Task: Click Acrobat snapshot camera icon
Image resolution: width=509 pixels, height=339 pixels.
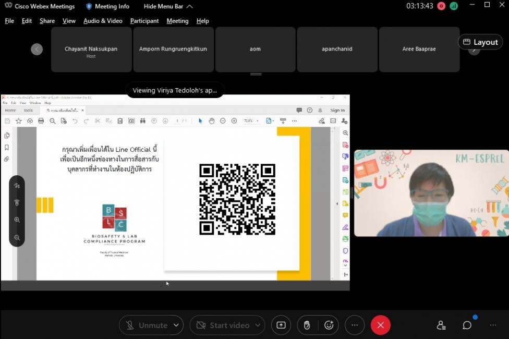Action: coord(131,121)
